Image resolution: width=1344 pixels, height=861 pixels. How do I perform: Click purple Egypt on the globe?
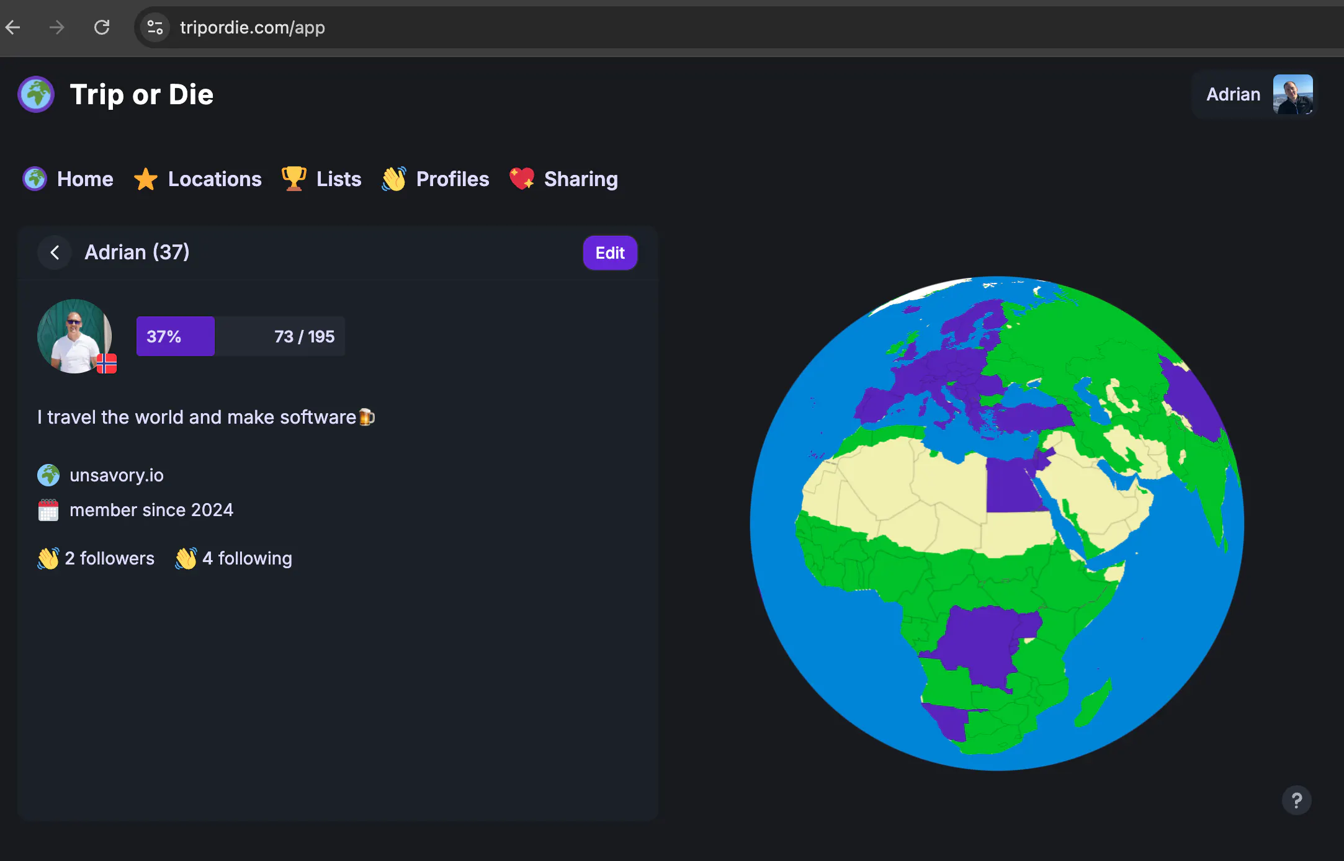pos(1015,487)
